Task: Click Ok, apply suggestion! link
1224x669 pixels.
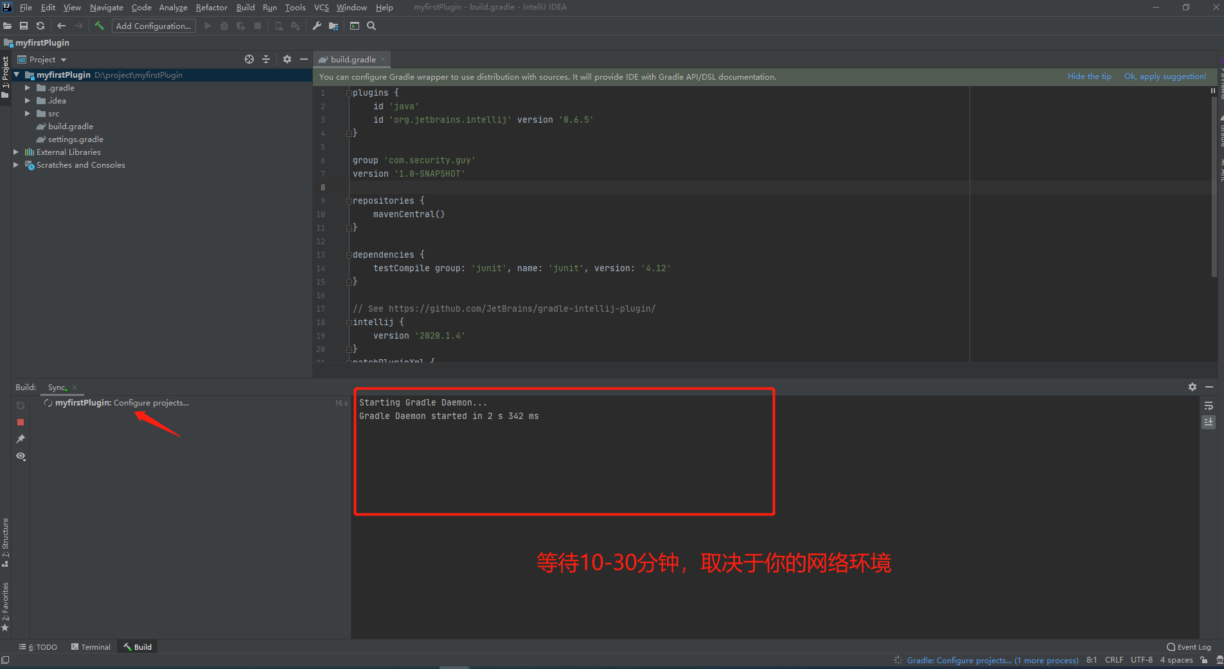Action: 1165,76
